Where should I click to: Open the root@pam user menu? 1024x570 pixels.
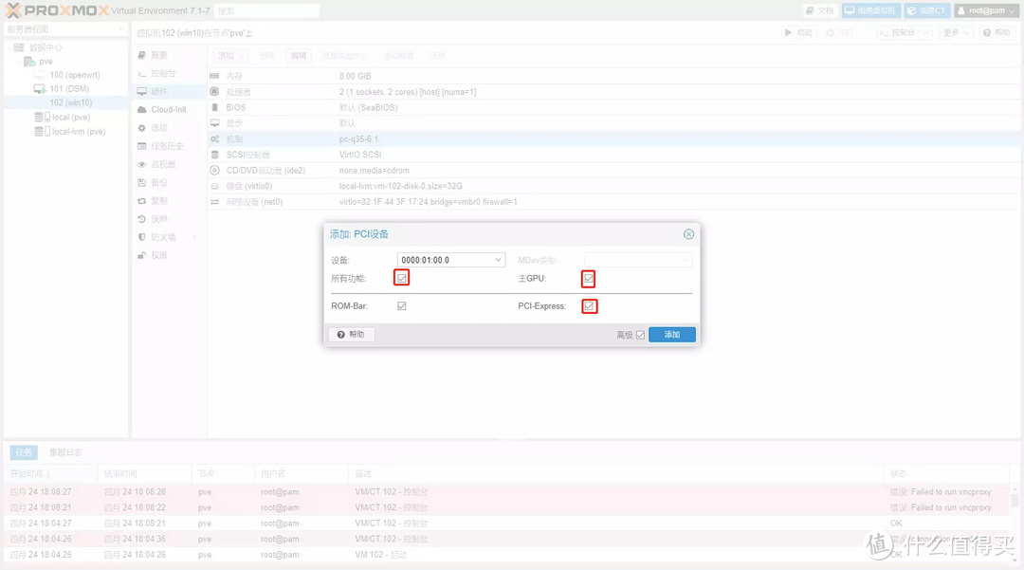(x=987, y=11)
